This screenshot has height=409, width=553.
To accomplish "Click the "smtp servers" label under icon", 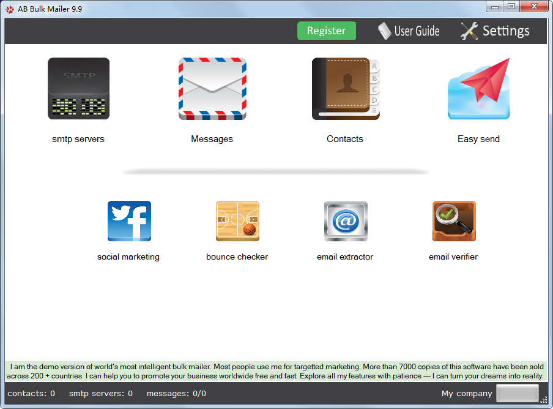I will tap(78, 139).
